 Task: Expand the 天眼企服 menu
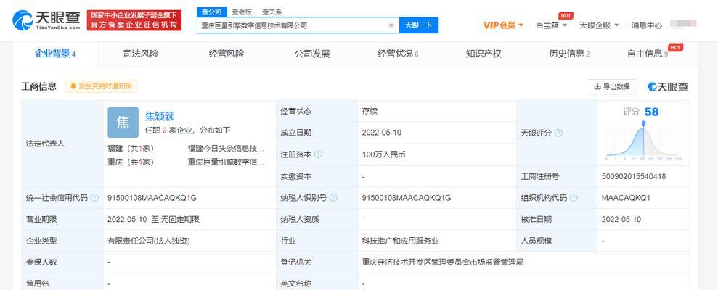click(x=599, y=25)
